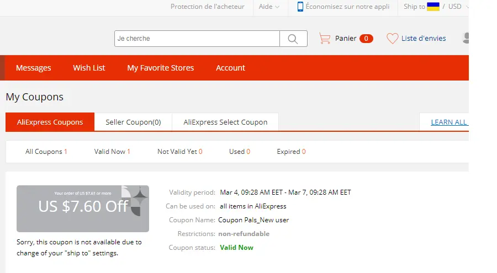Screen dimensions: 497x273
Task: Filter coupons by Valid Now
Action: 112,151
